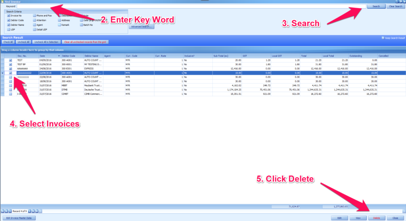Uncheck invoice TEST BP row checkbox
The image size is (406, 221).
pyautogui.click(x=11, y=64)
